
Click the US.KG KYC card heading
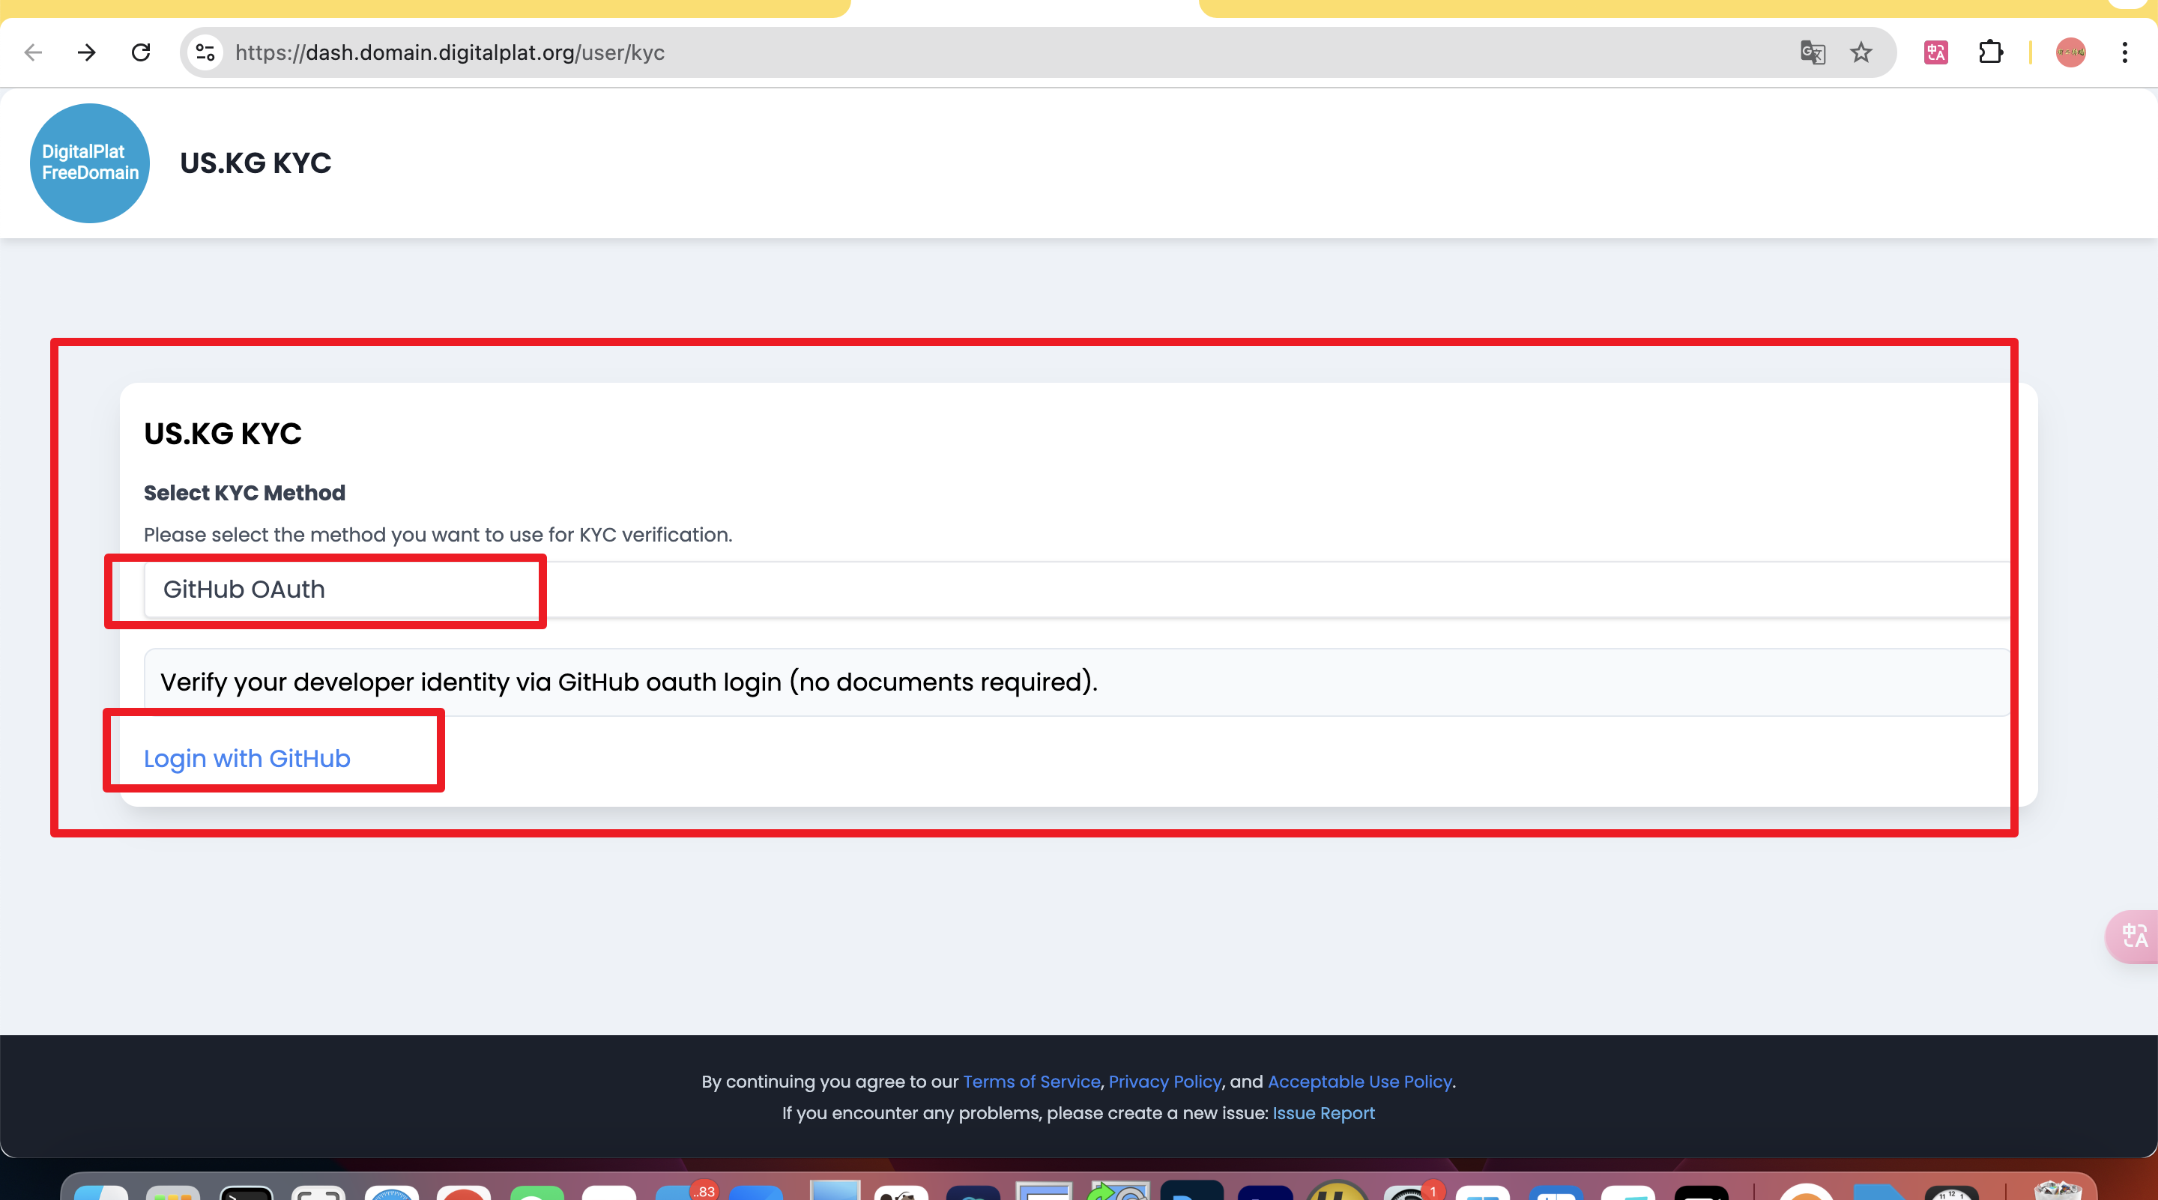(x=223, y=434)
